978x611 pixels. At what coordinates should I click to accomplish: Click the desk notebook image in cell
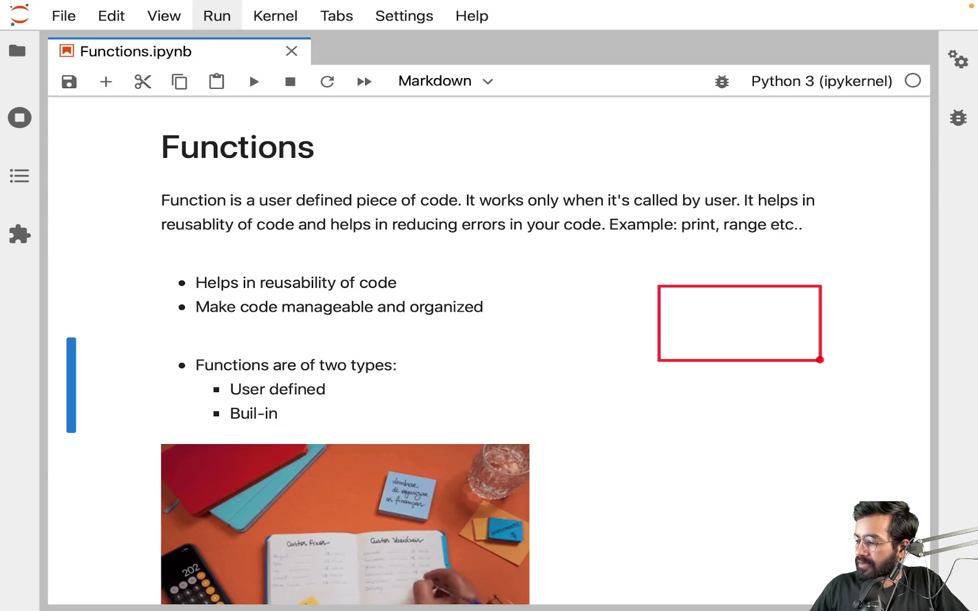(x=345, y=524)
